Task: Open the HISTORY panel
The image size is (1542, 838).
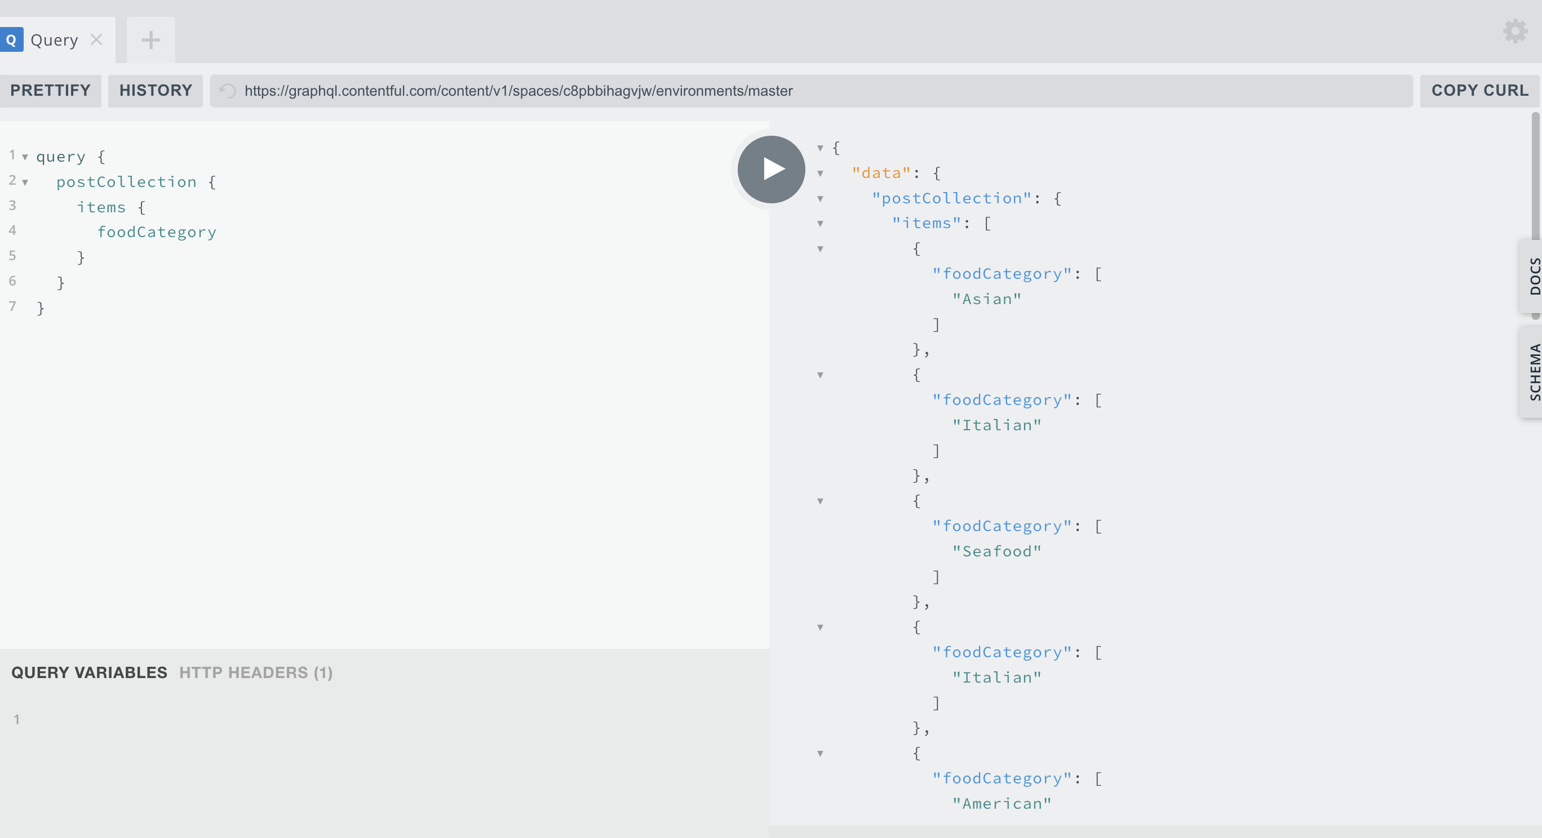Action: pos(156,90)
